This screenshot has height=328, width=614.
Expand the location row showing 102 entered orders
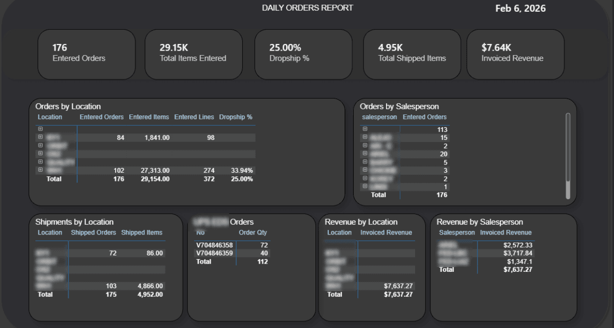point(39,170)
